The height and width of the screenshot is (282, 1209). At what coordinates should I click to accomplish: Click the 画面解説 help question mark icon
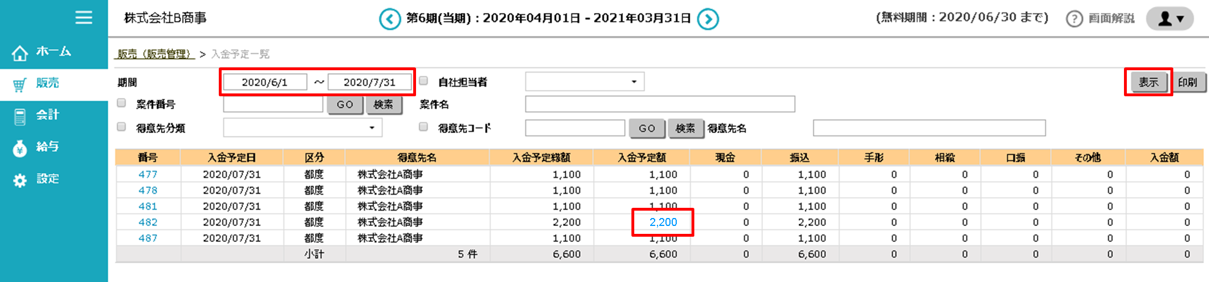[x=1074, y=19]
